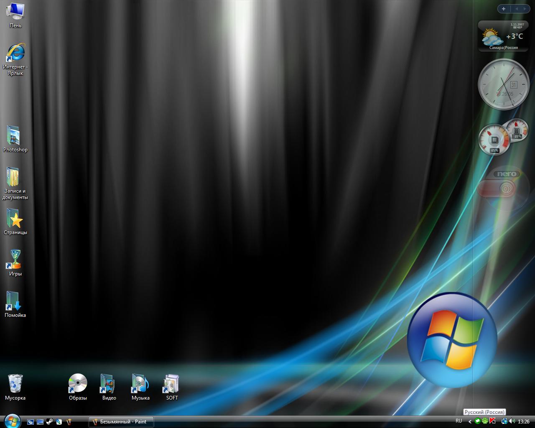The image size is (535, 428).
Task: Add a gadget with the sidebar plus button
Action: (x=504, y=9)
